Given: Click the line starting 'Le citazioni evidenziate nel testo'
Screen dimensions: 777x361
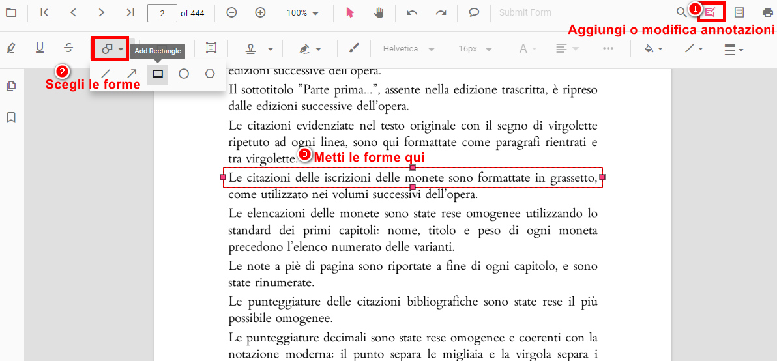Looking at the screenshot, I should coord(413,124).
